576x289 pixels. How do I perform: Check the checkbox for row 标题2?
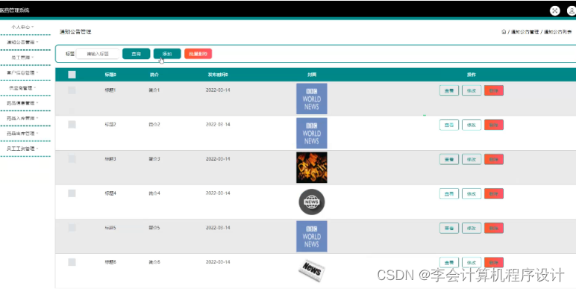click(72, 125)
